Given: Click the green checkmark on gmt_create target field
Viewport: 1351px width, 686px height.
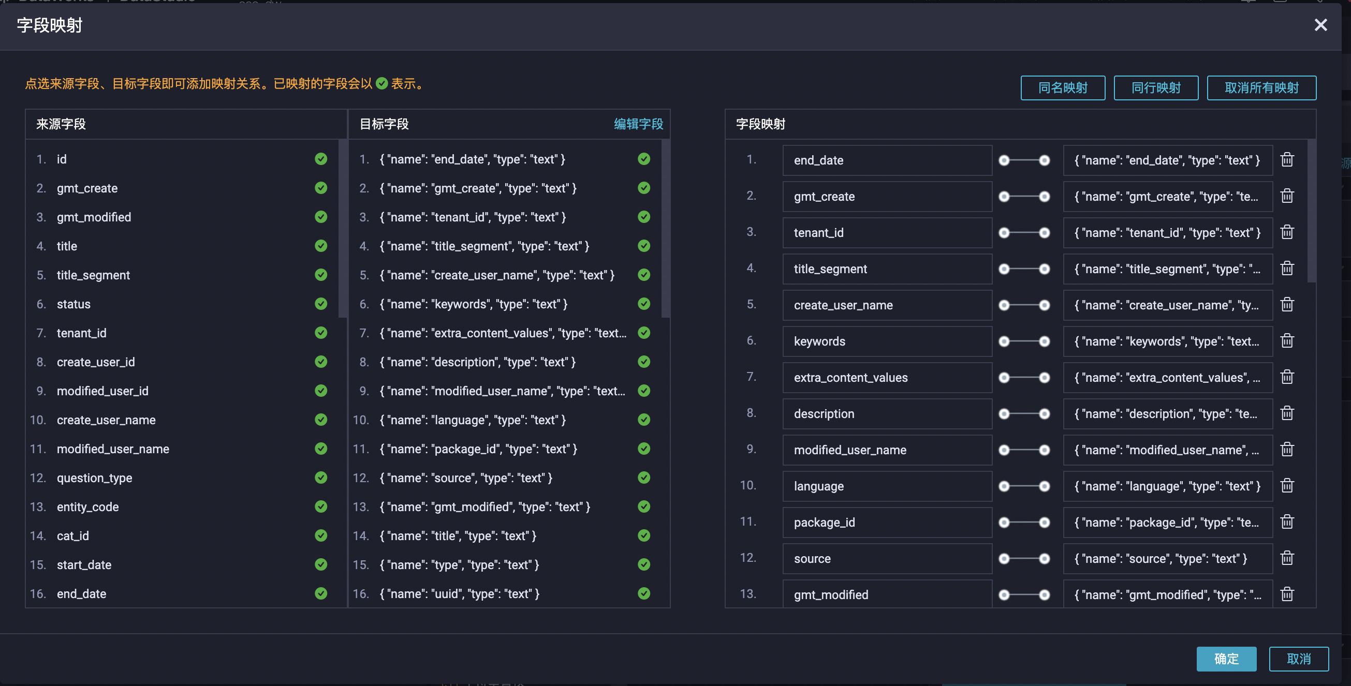Looking at the screenshot, I should 644,188.
